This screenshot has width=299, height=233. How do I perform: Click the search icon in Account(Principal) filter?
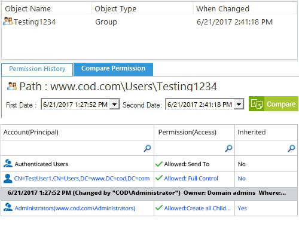[147, 148]
